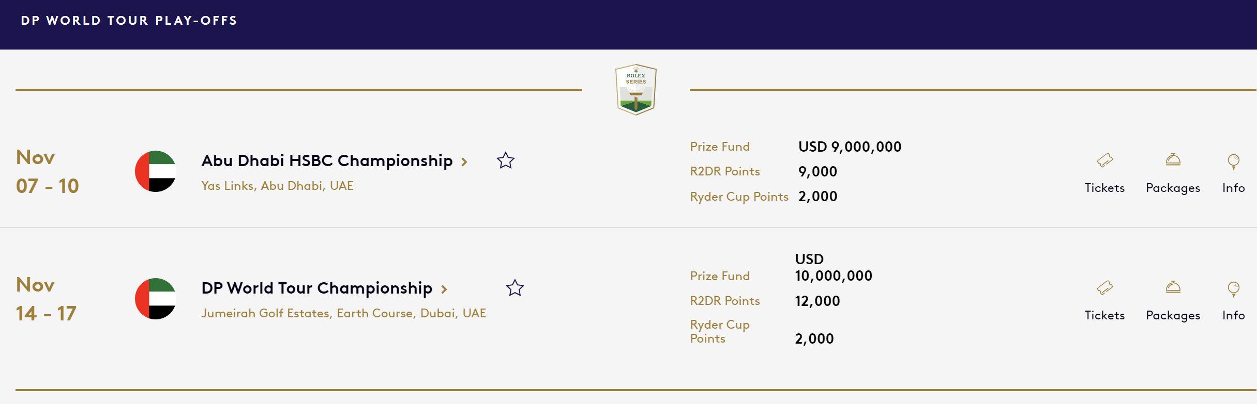Viewport: 1257px width, 404px height.
Task: Click the Rolex Series badge logo
Action: point(635,90)
